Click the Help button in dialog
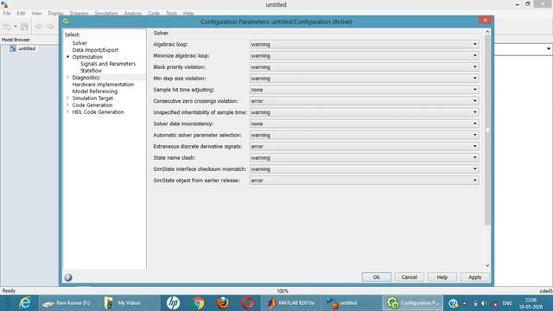 click(x=442, y=277)
